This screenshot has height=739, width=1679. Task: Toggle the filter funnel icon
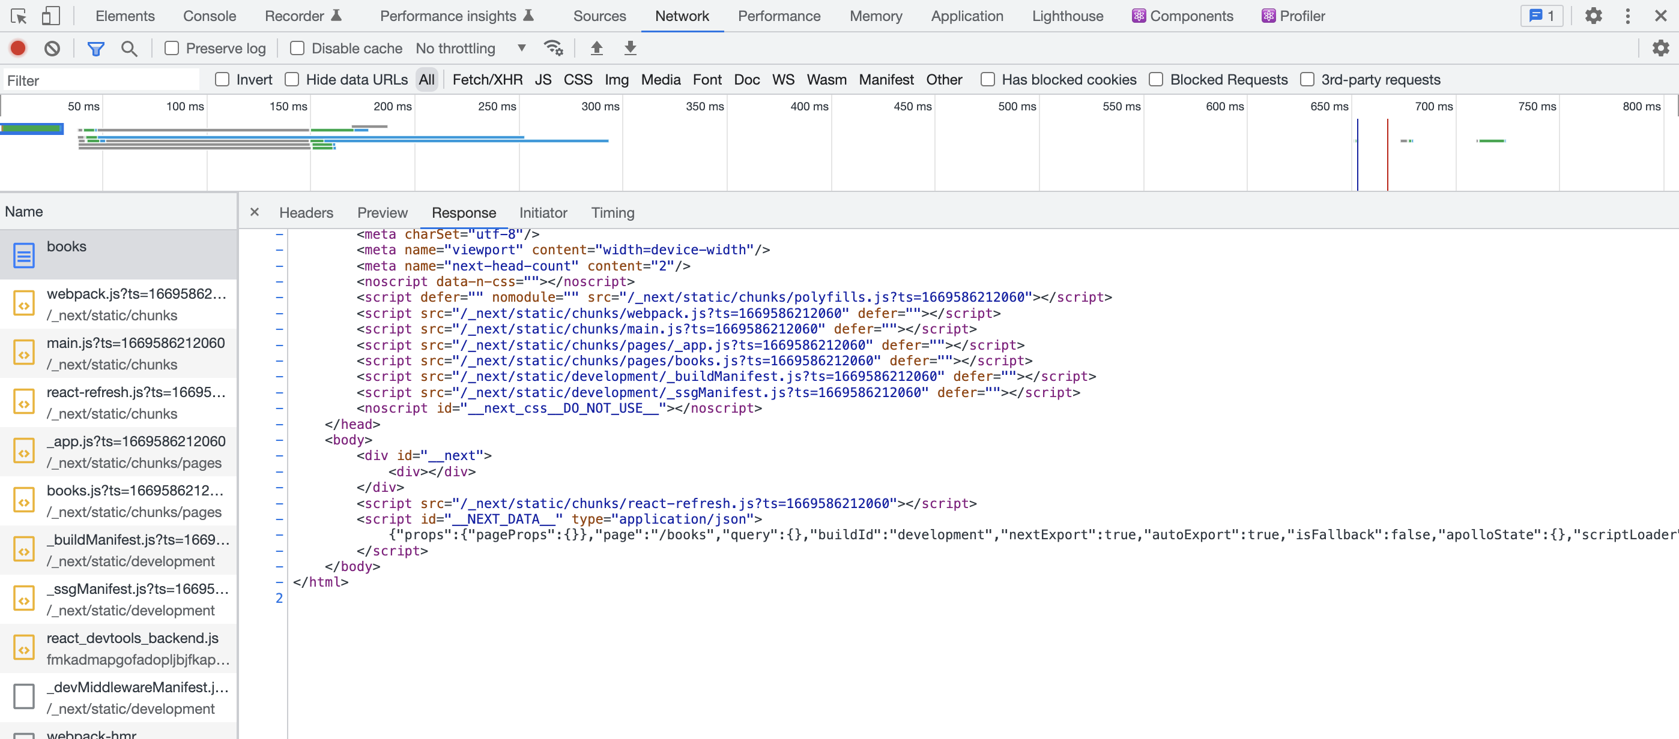click(96, 48)
